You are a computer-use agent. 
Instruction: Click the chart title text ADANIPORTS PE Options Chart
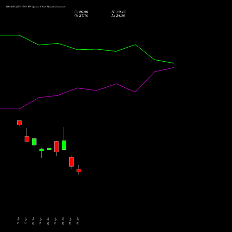click(36, 7)
